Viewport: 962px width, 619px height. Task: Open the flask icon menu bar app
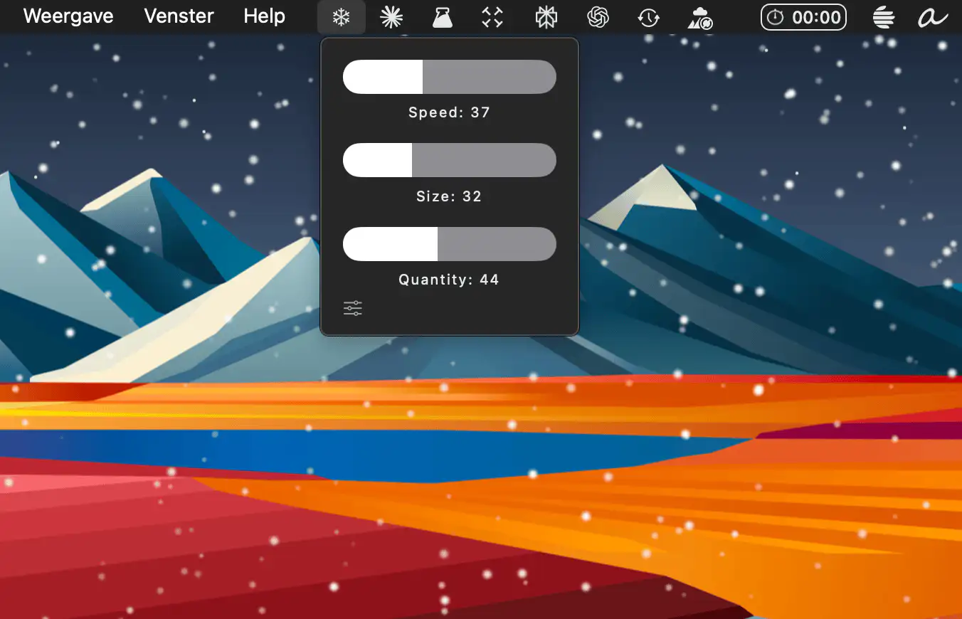[443, 17]
